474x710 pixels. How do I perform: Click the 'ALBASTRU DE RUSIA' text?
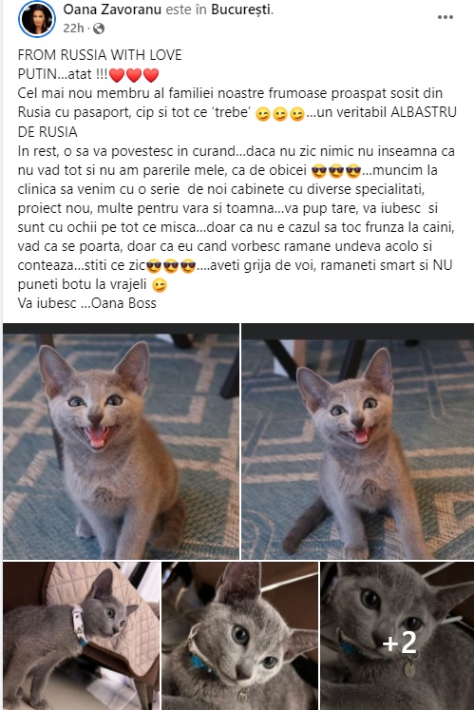(237, 122)
